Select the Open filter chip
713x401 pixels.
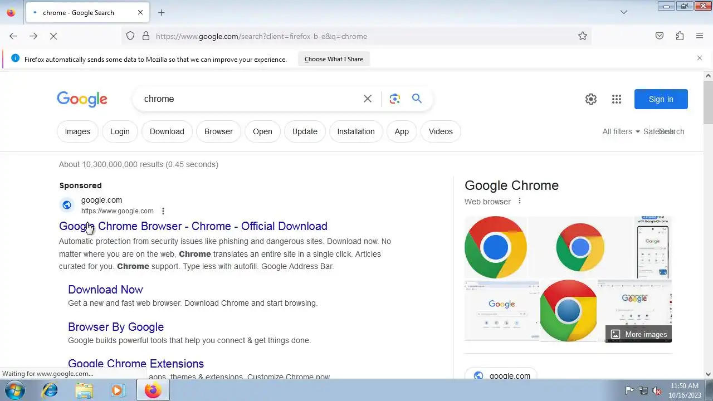(262, 131)
